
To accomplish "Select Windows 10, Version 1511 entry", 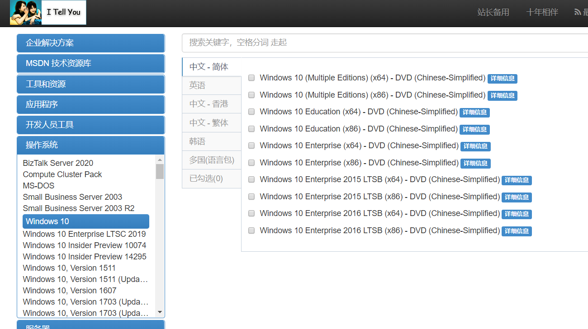I will point(69,268).
